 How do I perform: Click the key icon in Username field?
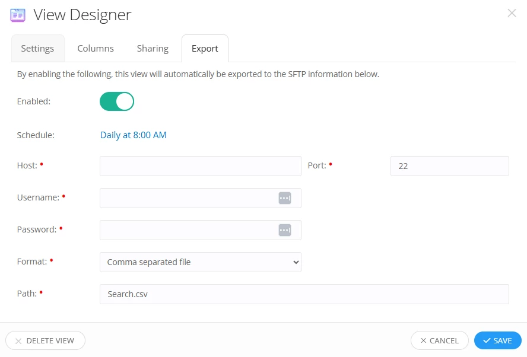tap(285, 198)
